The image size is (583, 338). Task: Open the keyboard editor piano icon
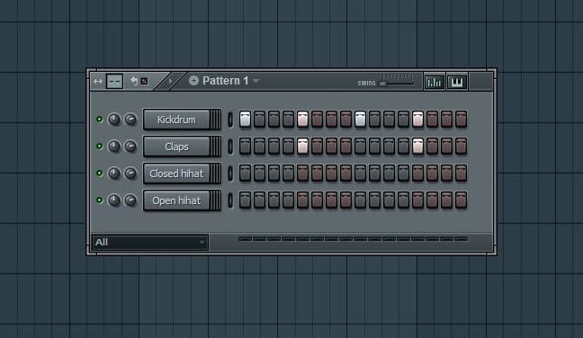point(456,82)
